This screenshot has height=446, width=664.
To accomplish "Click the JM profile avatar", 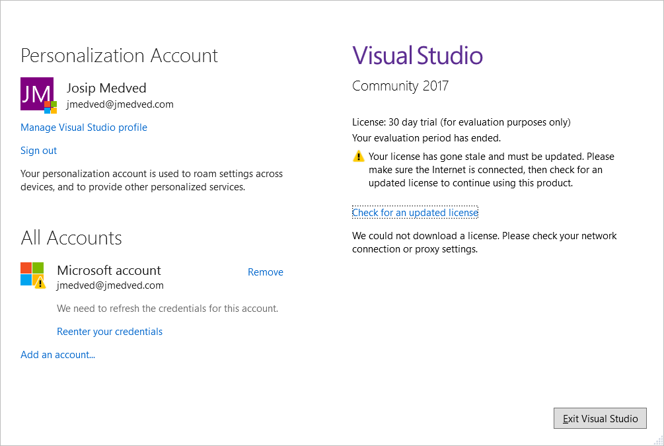I will 35,93.
